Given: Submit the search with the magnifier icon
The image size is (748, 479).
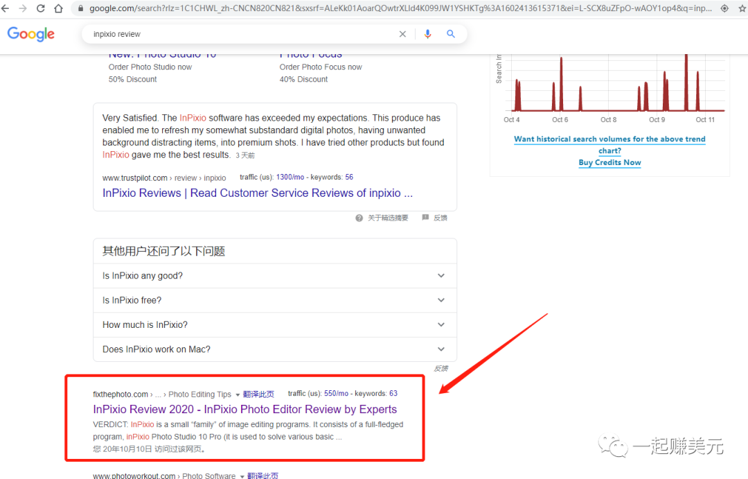Looking at the screenshot, I should click(x=451, y=34).
